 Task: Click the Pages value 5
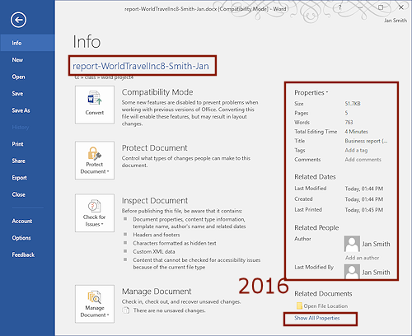point(346,113)
